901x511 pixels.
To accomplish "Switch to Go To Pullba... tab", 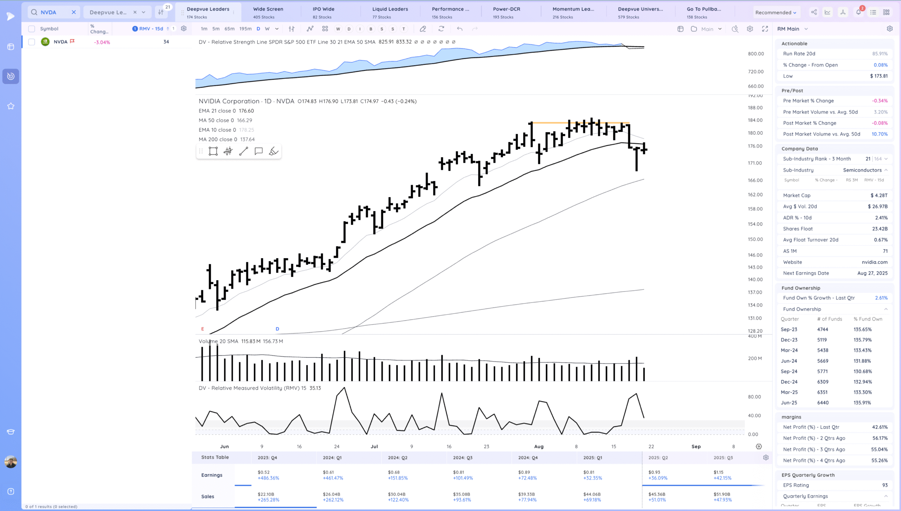I will (704, 12).
